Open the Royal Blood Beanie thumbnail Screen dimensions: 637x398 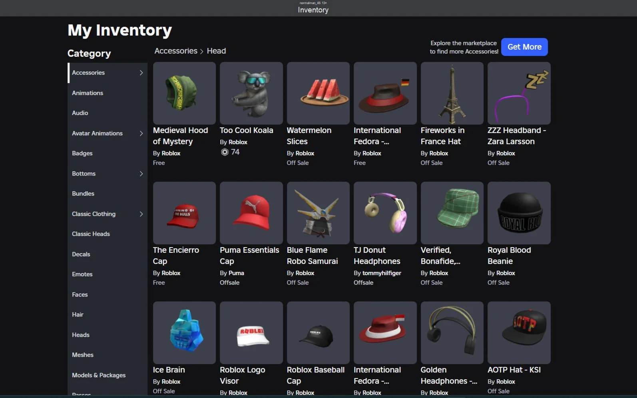coord(519,213)
